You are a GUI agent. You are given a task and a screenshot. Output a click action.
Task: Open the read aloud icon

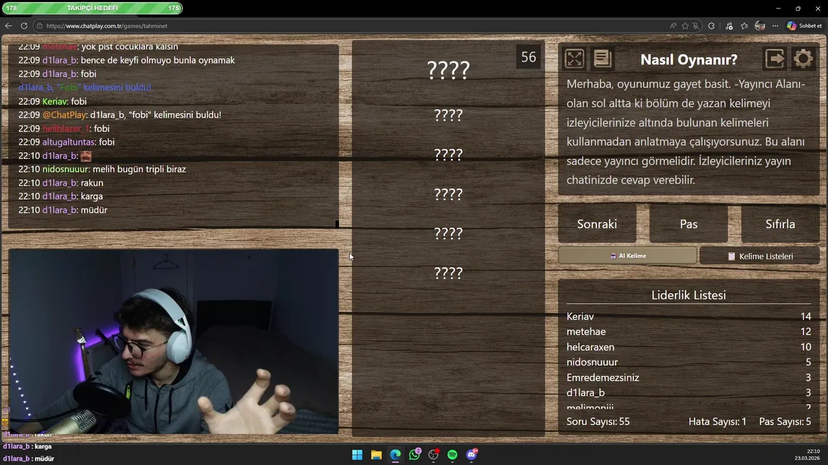673,26
